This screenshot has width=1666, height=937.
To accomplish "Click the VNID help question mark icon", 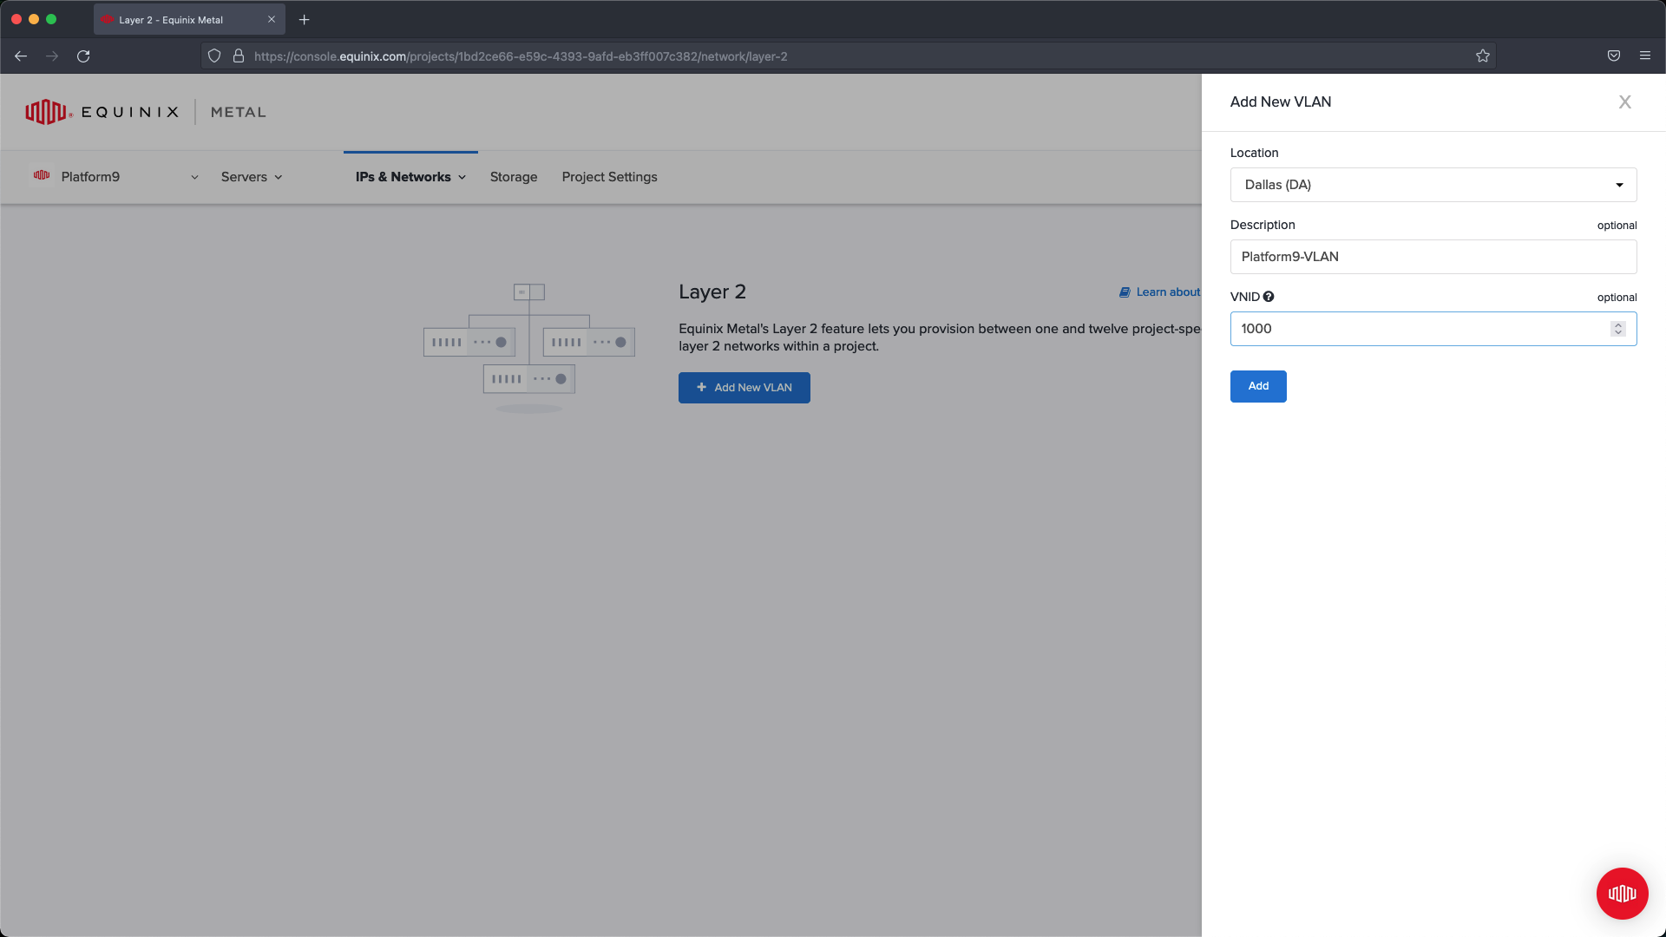I will tap(1268, 297).
